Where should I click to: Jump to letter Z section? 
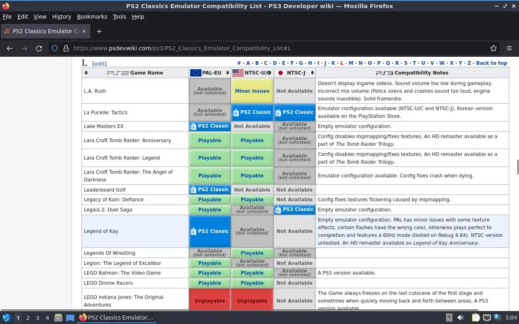tap(469, 63)
